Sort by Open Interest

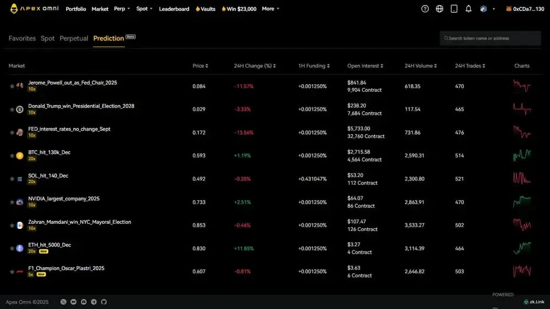pos(365,66)
